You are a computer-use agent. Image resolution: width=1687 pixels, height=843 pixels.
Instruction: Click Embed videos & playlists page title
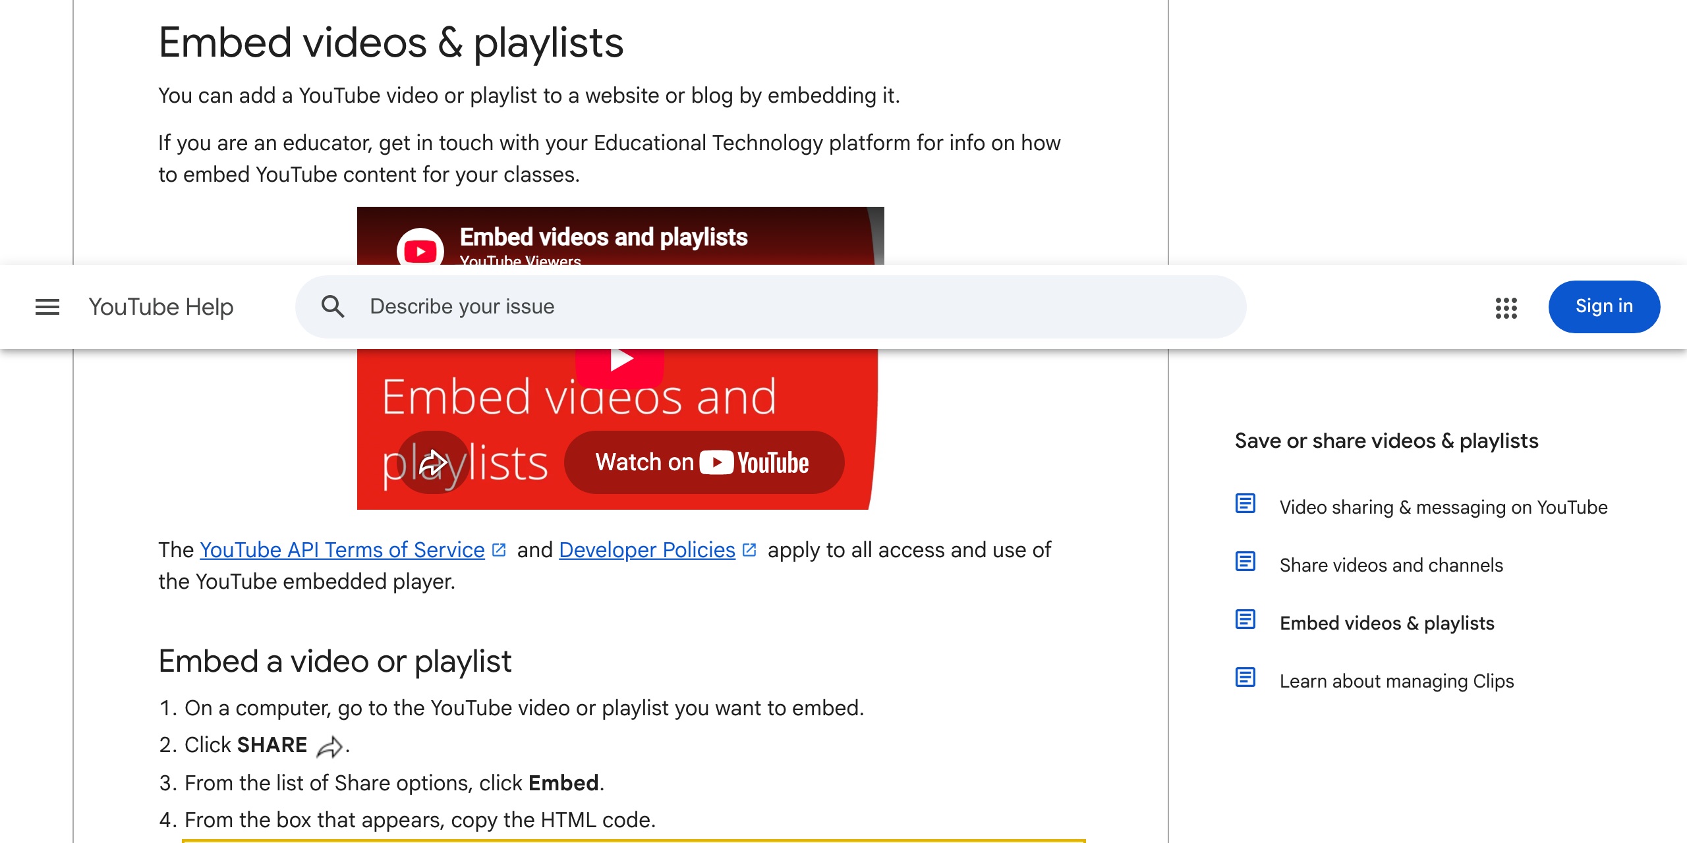click(x=391, y=43)
